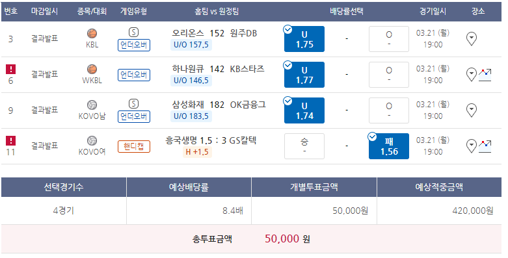View odds trend chart for game 6

(485, 75)
